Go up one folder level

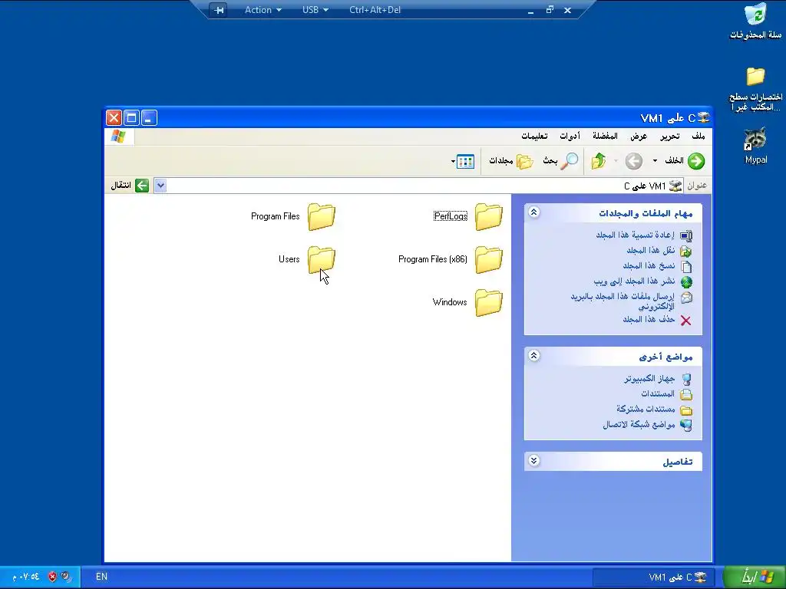pos(599,161)
